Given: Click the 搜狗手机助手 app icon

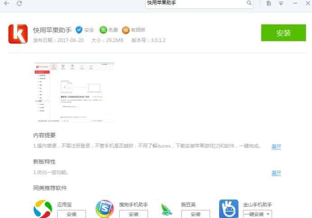Looking at the screenshot, I should point(105,209).
